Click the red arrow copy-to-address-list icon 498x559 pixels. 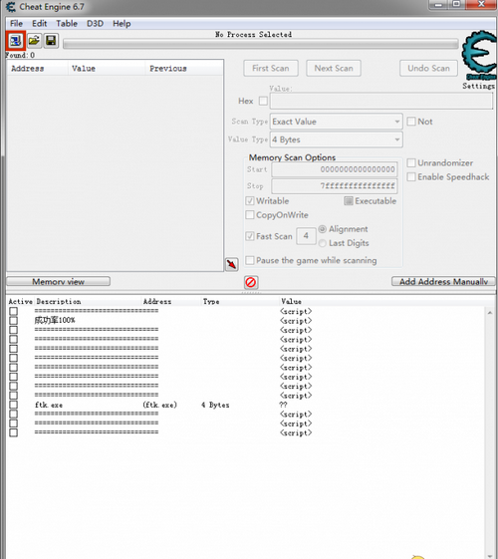pyautogui.click(x=232, y=264)
